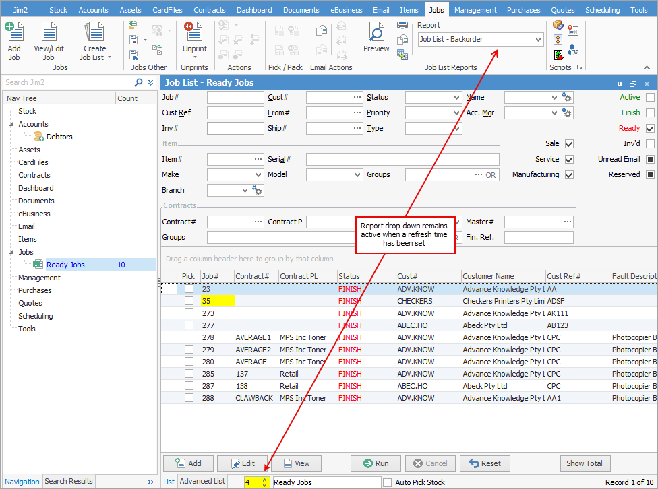Click the Show Total button
This screenshot has width=658, height=489.
point(584,463)
